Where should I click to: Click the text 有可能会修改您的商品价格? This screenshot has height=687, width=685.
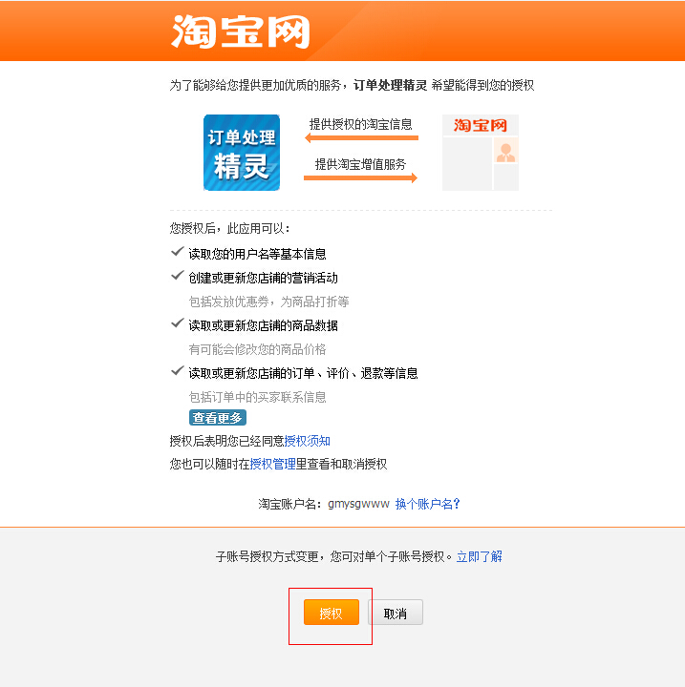(258, 349)
